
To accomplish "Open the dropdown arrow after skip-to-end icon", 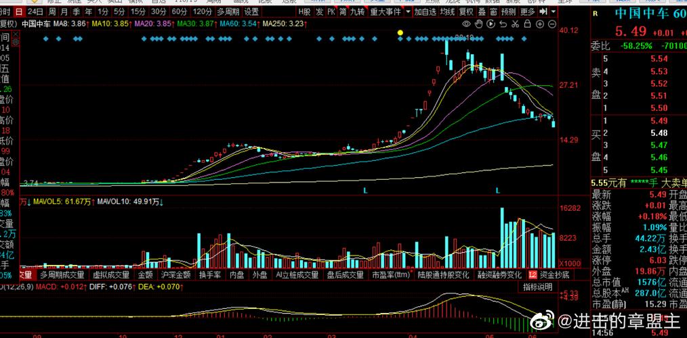I will coord(554,11).
